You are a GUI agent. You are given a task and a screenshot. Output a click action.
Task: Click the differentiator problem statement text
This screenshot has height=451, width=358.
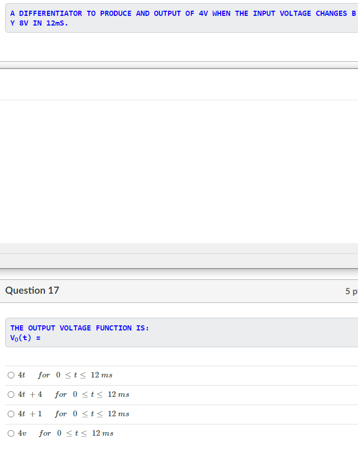[x=179, y=13]
